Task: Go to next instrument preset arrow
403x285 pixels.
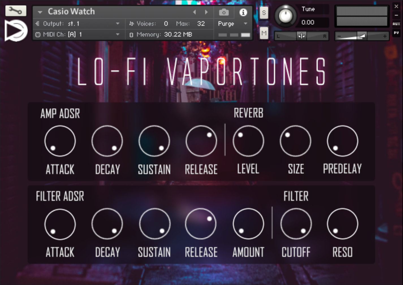Action: (206, 12)
